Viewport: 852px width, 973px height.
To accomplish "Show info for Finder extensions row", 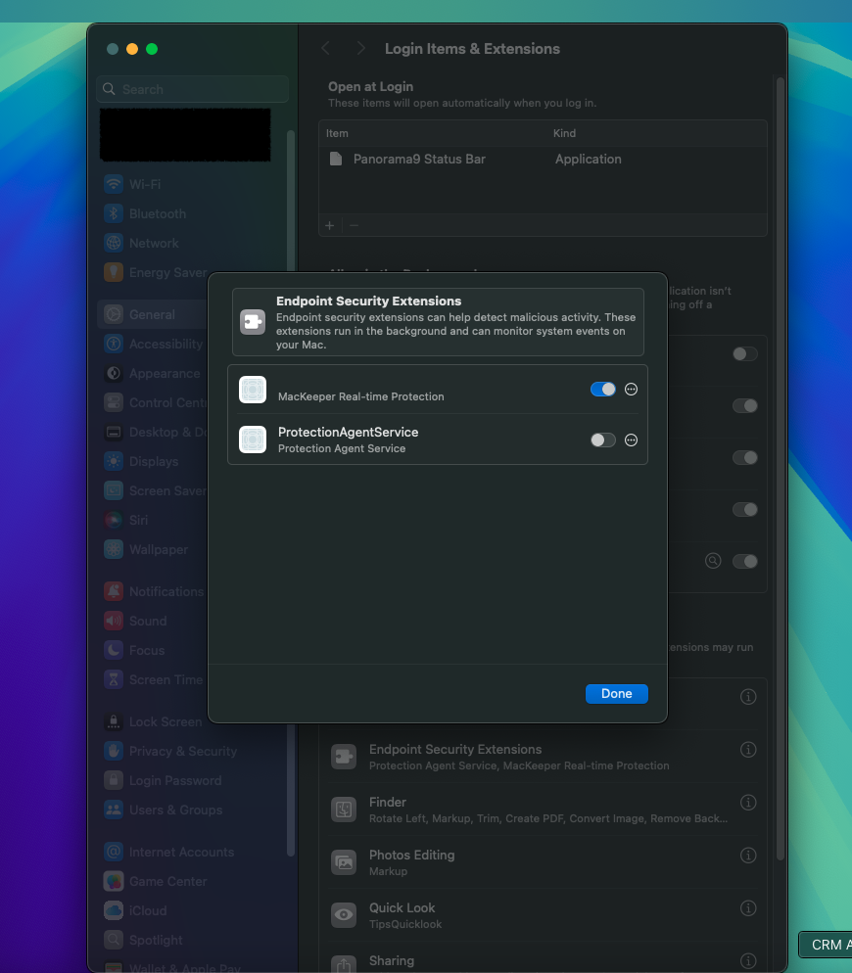I will coord(748,803).
